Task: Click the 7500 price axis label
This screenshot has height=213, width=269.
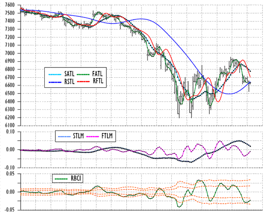Action: 10,13
